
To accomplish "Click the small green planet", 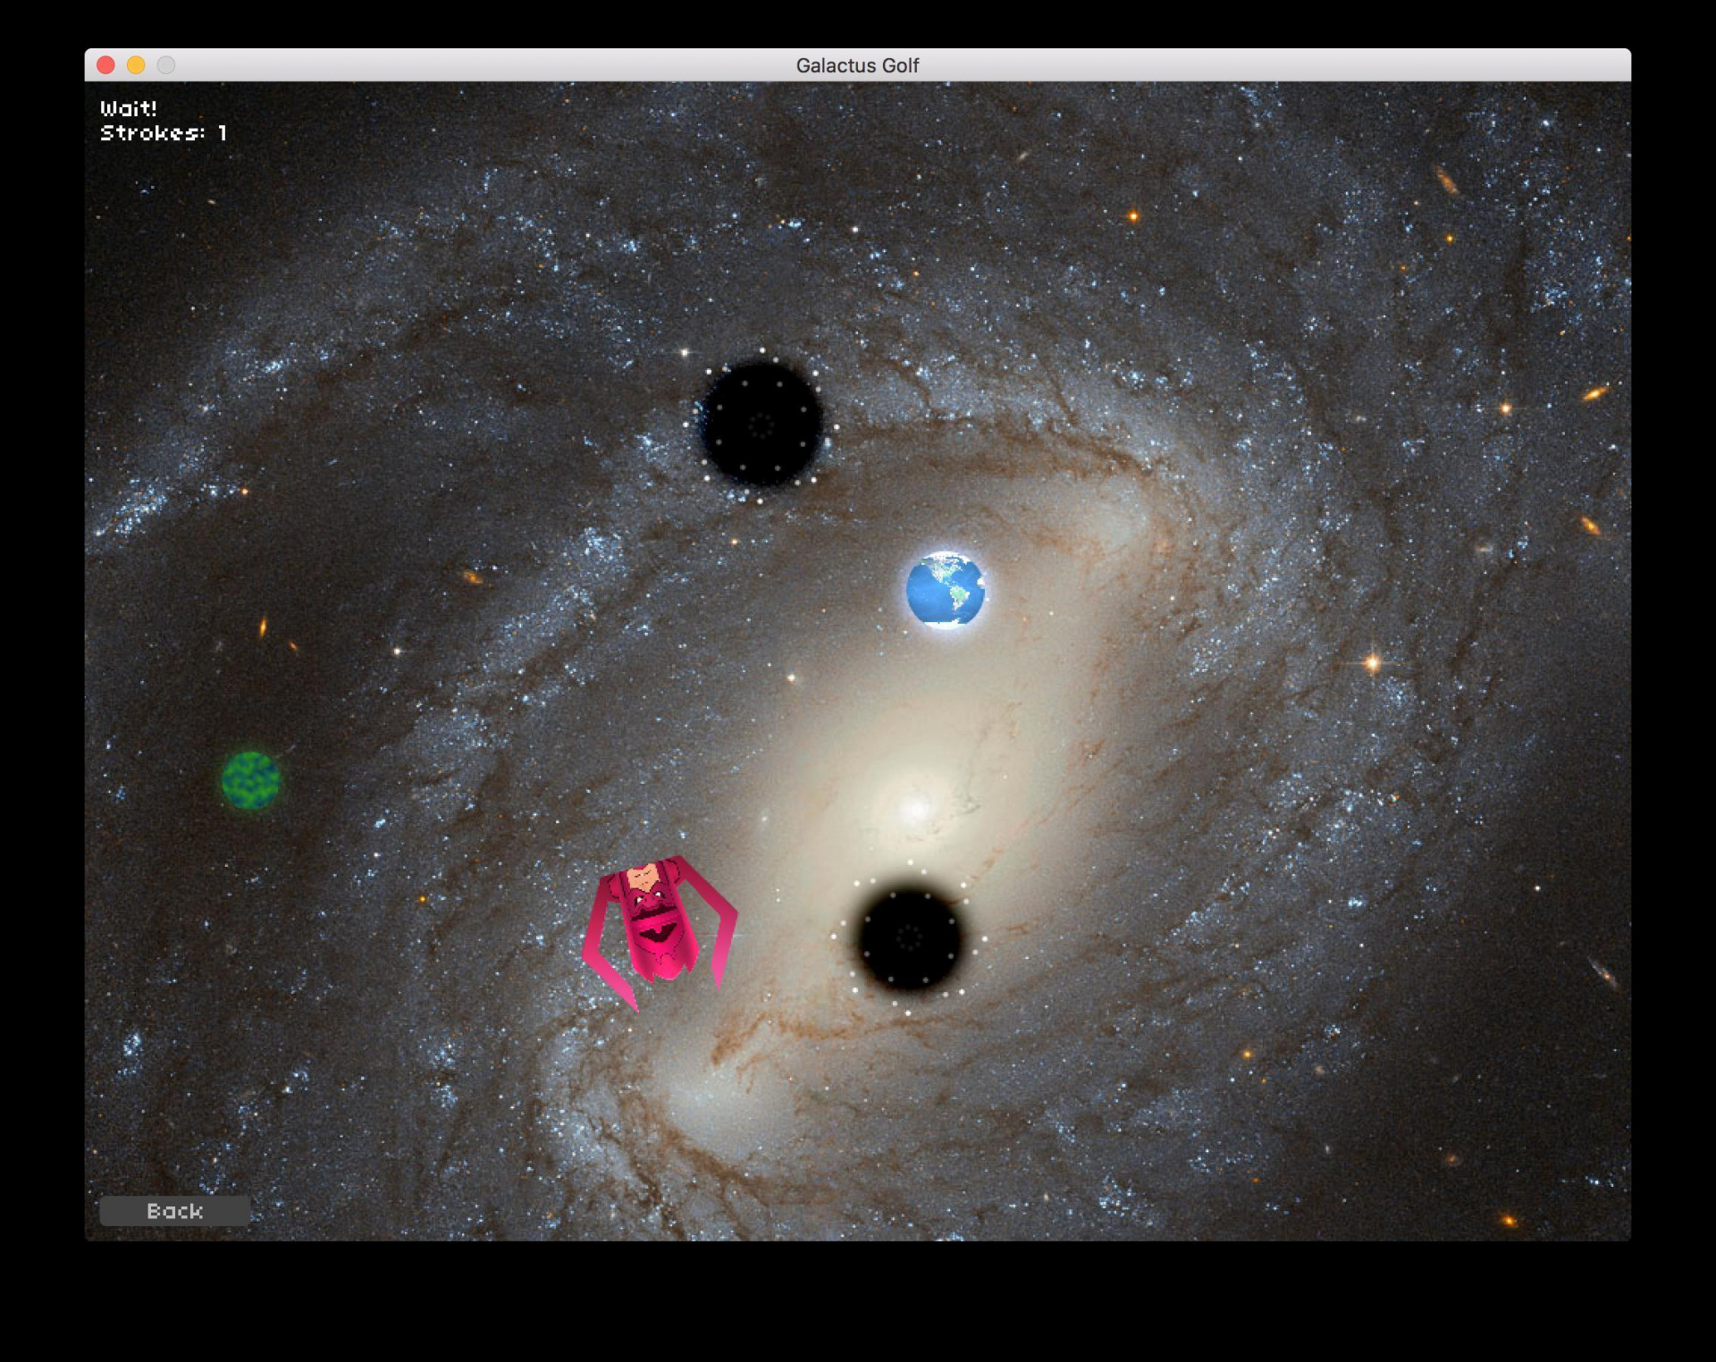I will (250, 779).
